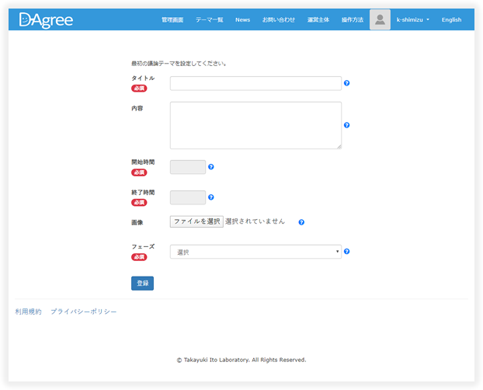Show help for the 終了時間 field
The height and width of the screenshot is (390, 483).
tap(211, 197)
